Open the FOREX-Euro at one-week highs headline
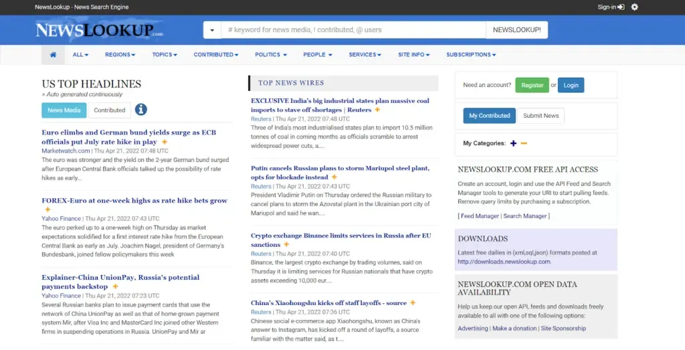The height and width of the screenshot is (350, 685). click(x=134, y=201)
